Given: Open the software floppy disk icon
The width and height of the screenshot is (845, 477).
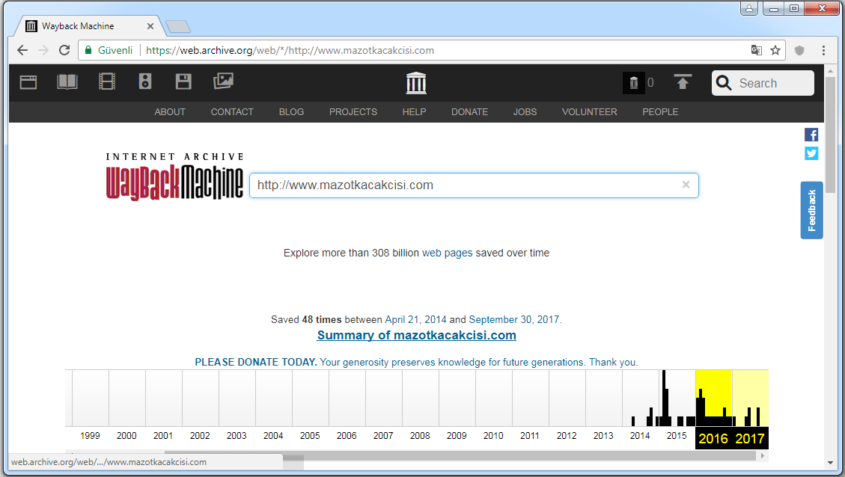Looking at the screenshot, I should (x=183, y=82).
